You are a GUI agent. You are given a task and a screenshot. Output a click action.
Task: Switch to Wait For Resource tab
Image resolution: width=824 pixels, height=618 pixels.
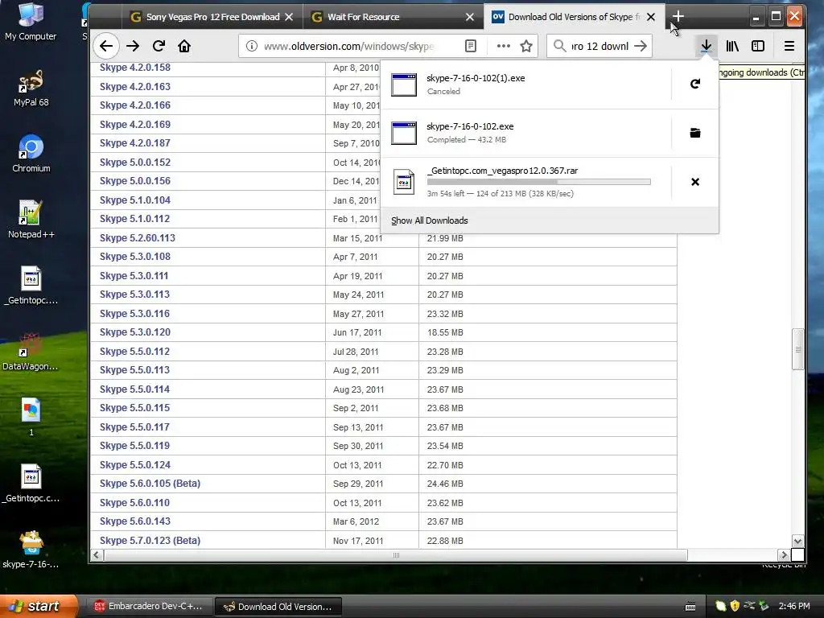pos(393,17)
